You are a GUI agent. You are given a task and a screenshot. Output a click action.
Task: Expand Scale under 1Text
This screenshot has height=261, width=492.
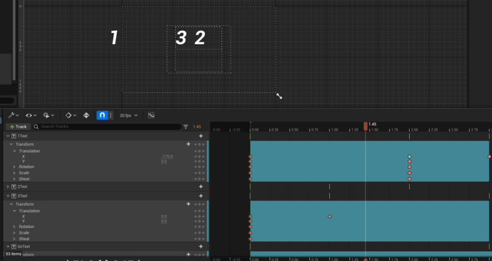click(x=14, y=173)
